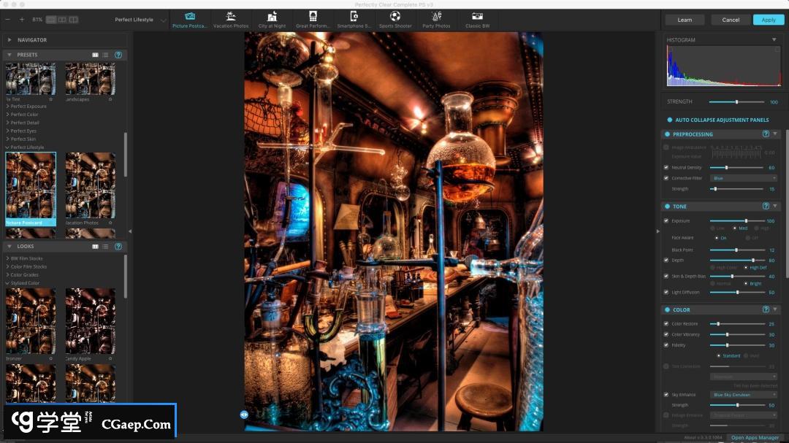Uncheck the Neutral Density checkbox
The image size is (789, 443).
pos(666,167)
